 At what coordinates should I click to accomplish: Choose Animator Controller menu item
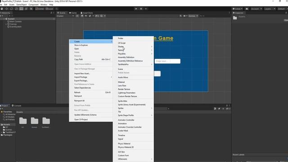133,120
